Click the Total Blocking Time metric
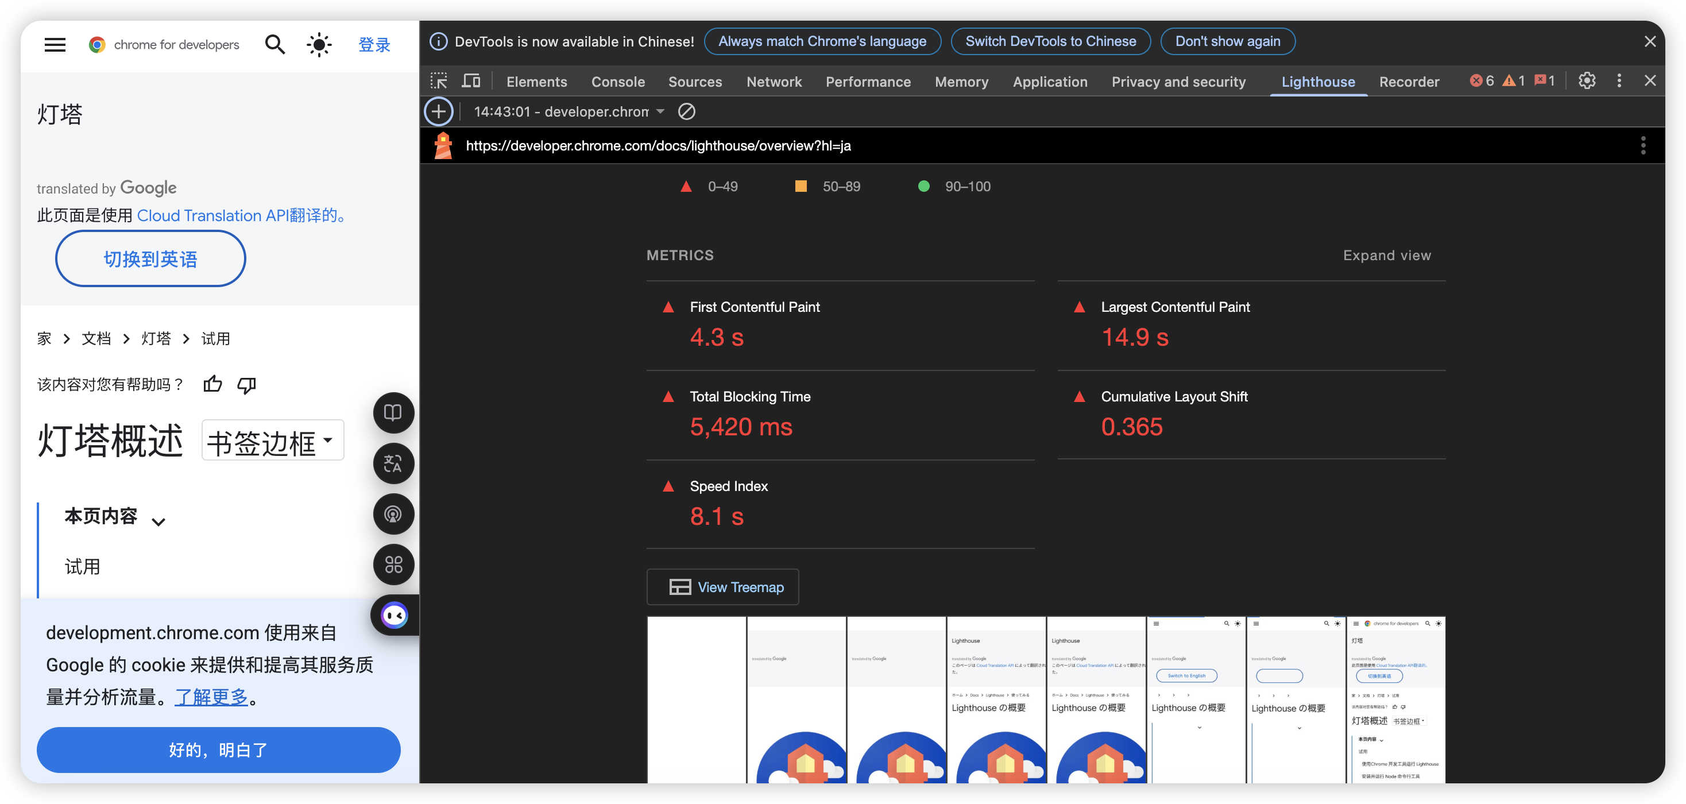 coord(840,416)
